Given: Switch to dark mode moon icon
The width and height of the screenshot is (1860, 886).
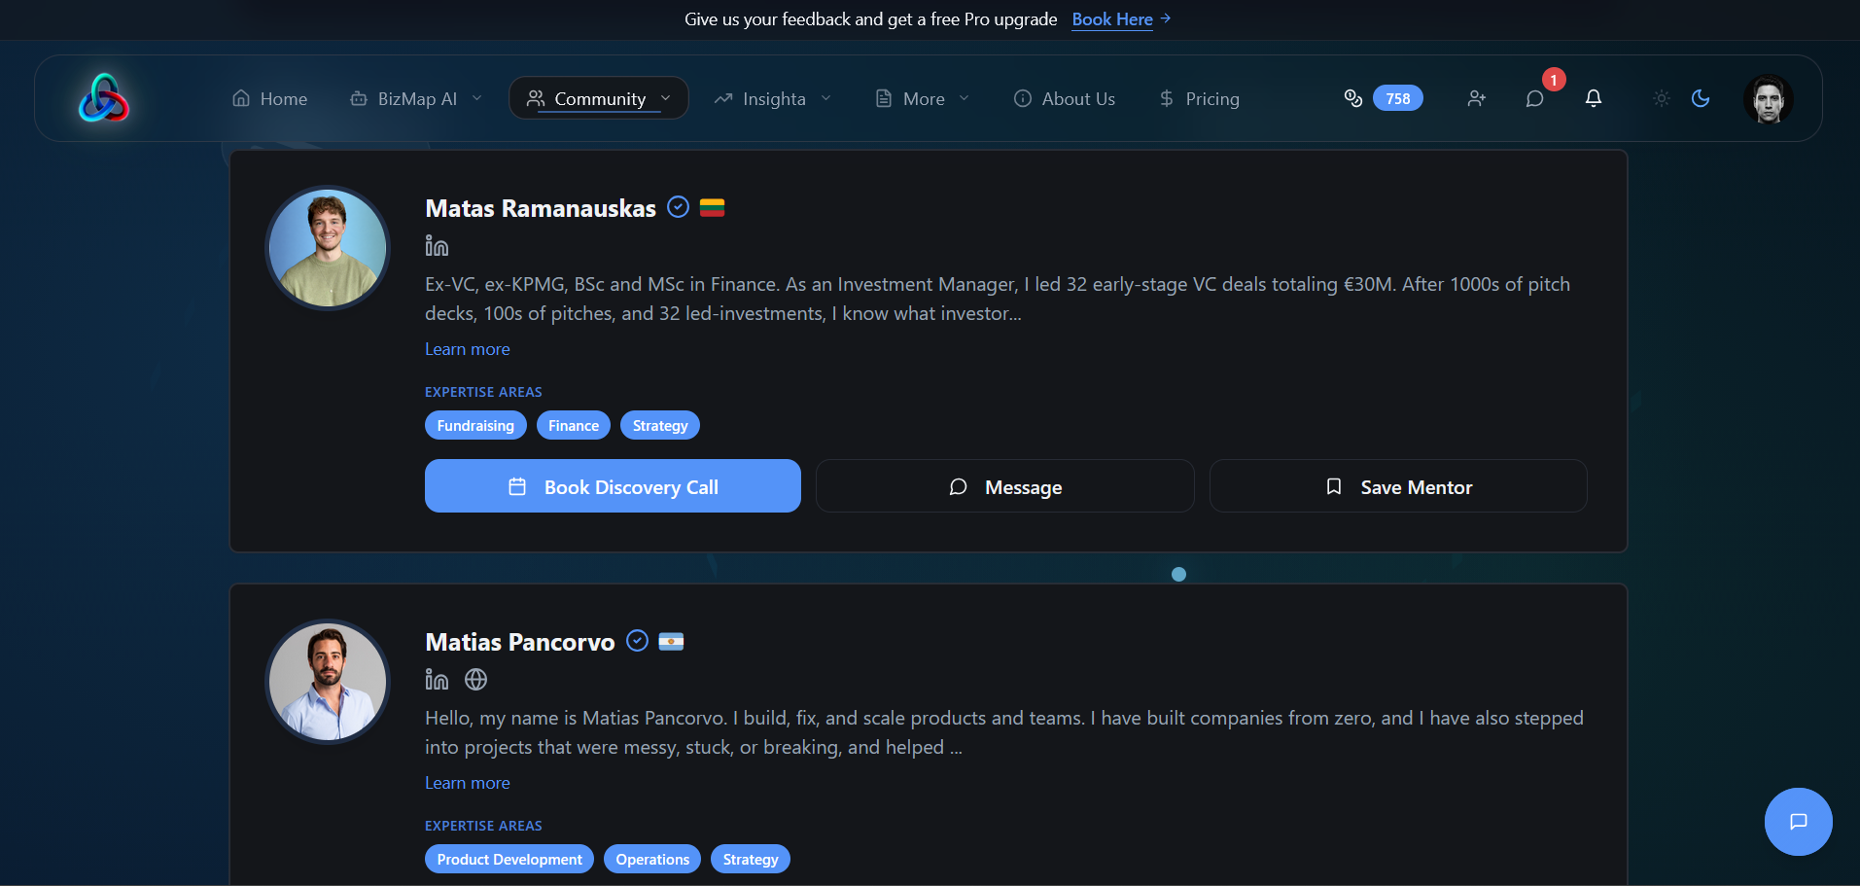Looking at the screenshot, I should pyautogui.click(x=1700, y=98).
